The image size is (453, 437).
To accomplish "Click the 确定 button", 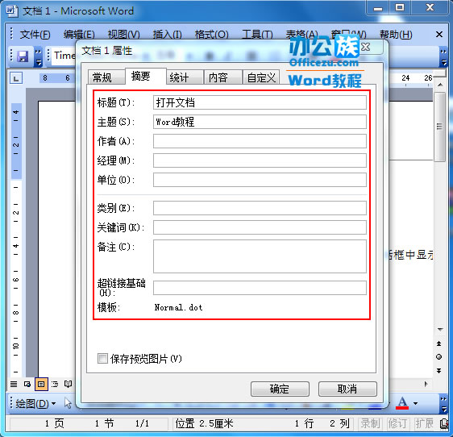I will 280,389.
